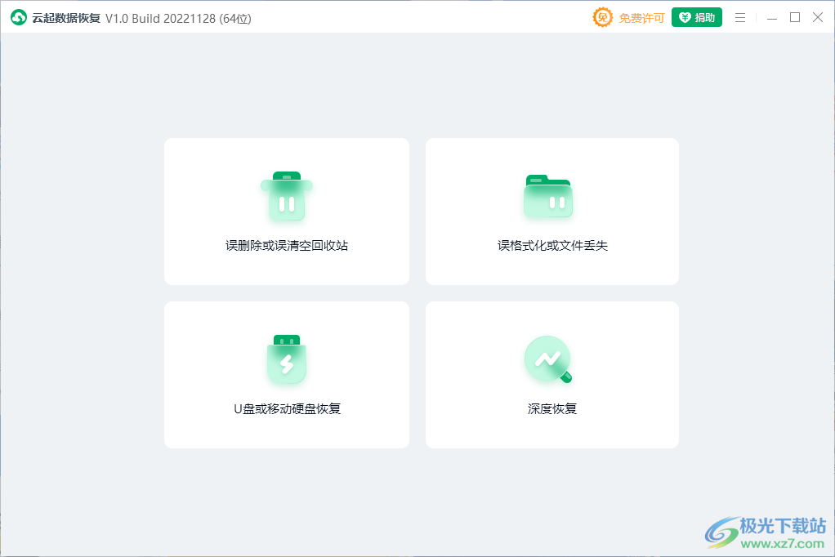Click the 云起数据恢复 app logo in title bar

tap(19, 17)
